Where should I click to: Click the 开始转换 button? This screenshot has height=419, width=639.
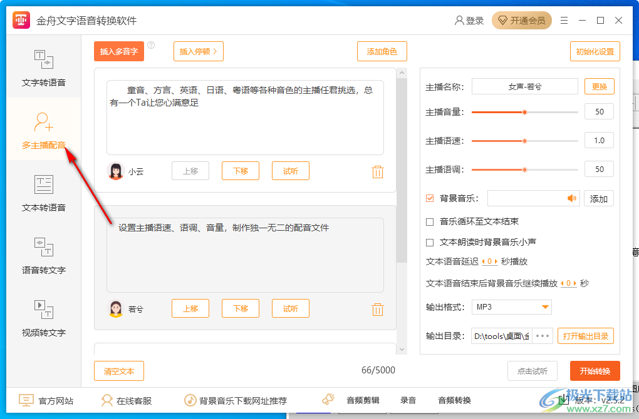pos(594,370)
